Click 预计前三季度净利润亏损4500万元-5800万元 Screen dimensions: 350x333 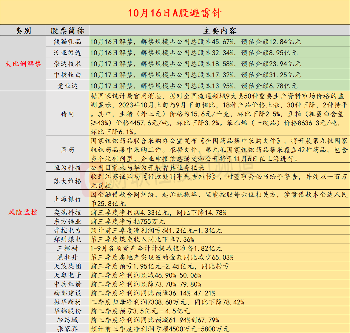(x=160, y=329)
